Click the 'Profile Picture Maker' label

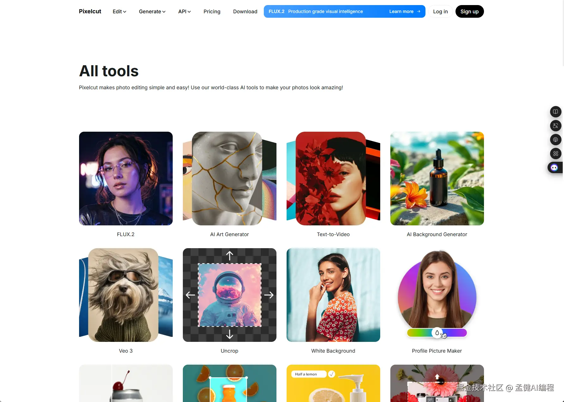437,351
